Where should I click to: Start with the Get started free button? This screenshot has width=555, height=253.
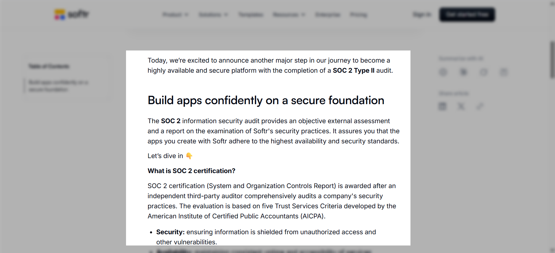467,14
